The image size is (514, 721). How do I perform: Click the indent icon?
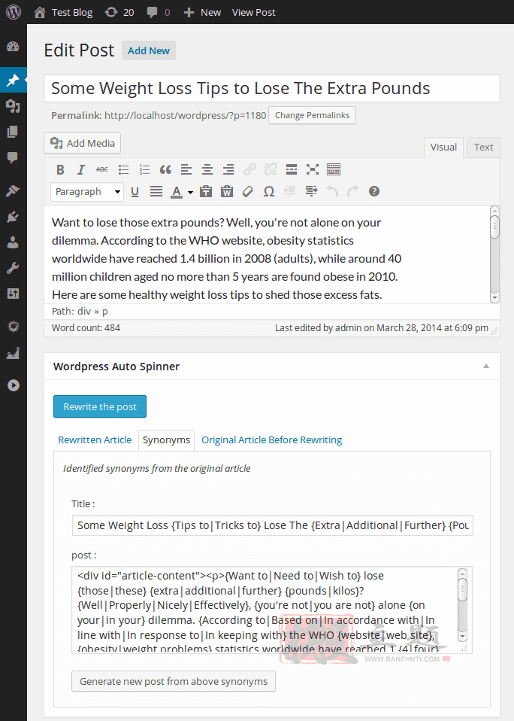point(311,192)
